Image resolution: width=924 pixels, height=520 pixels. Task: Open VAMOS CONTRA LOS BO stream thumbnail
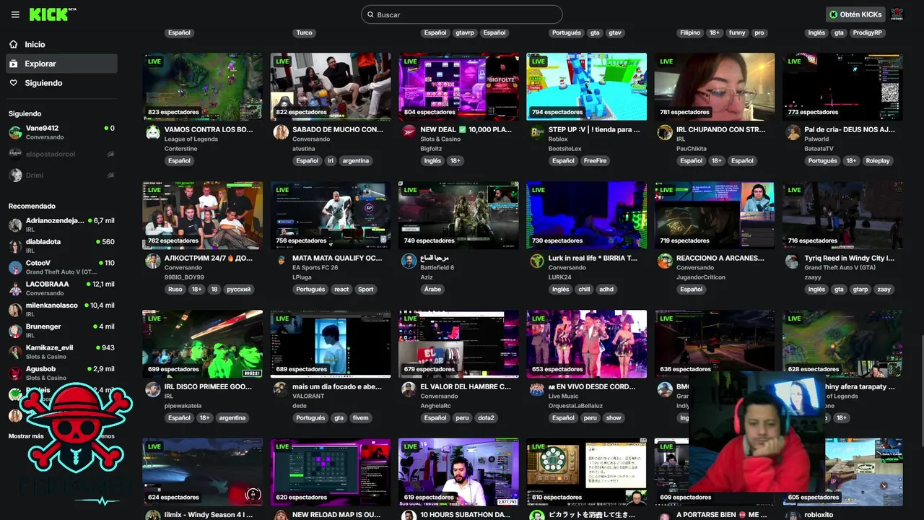[x=203, y=87]
